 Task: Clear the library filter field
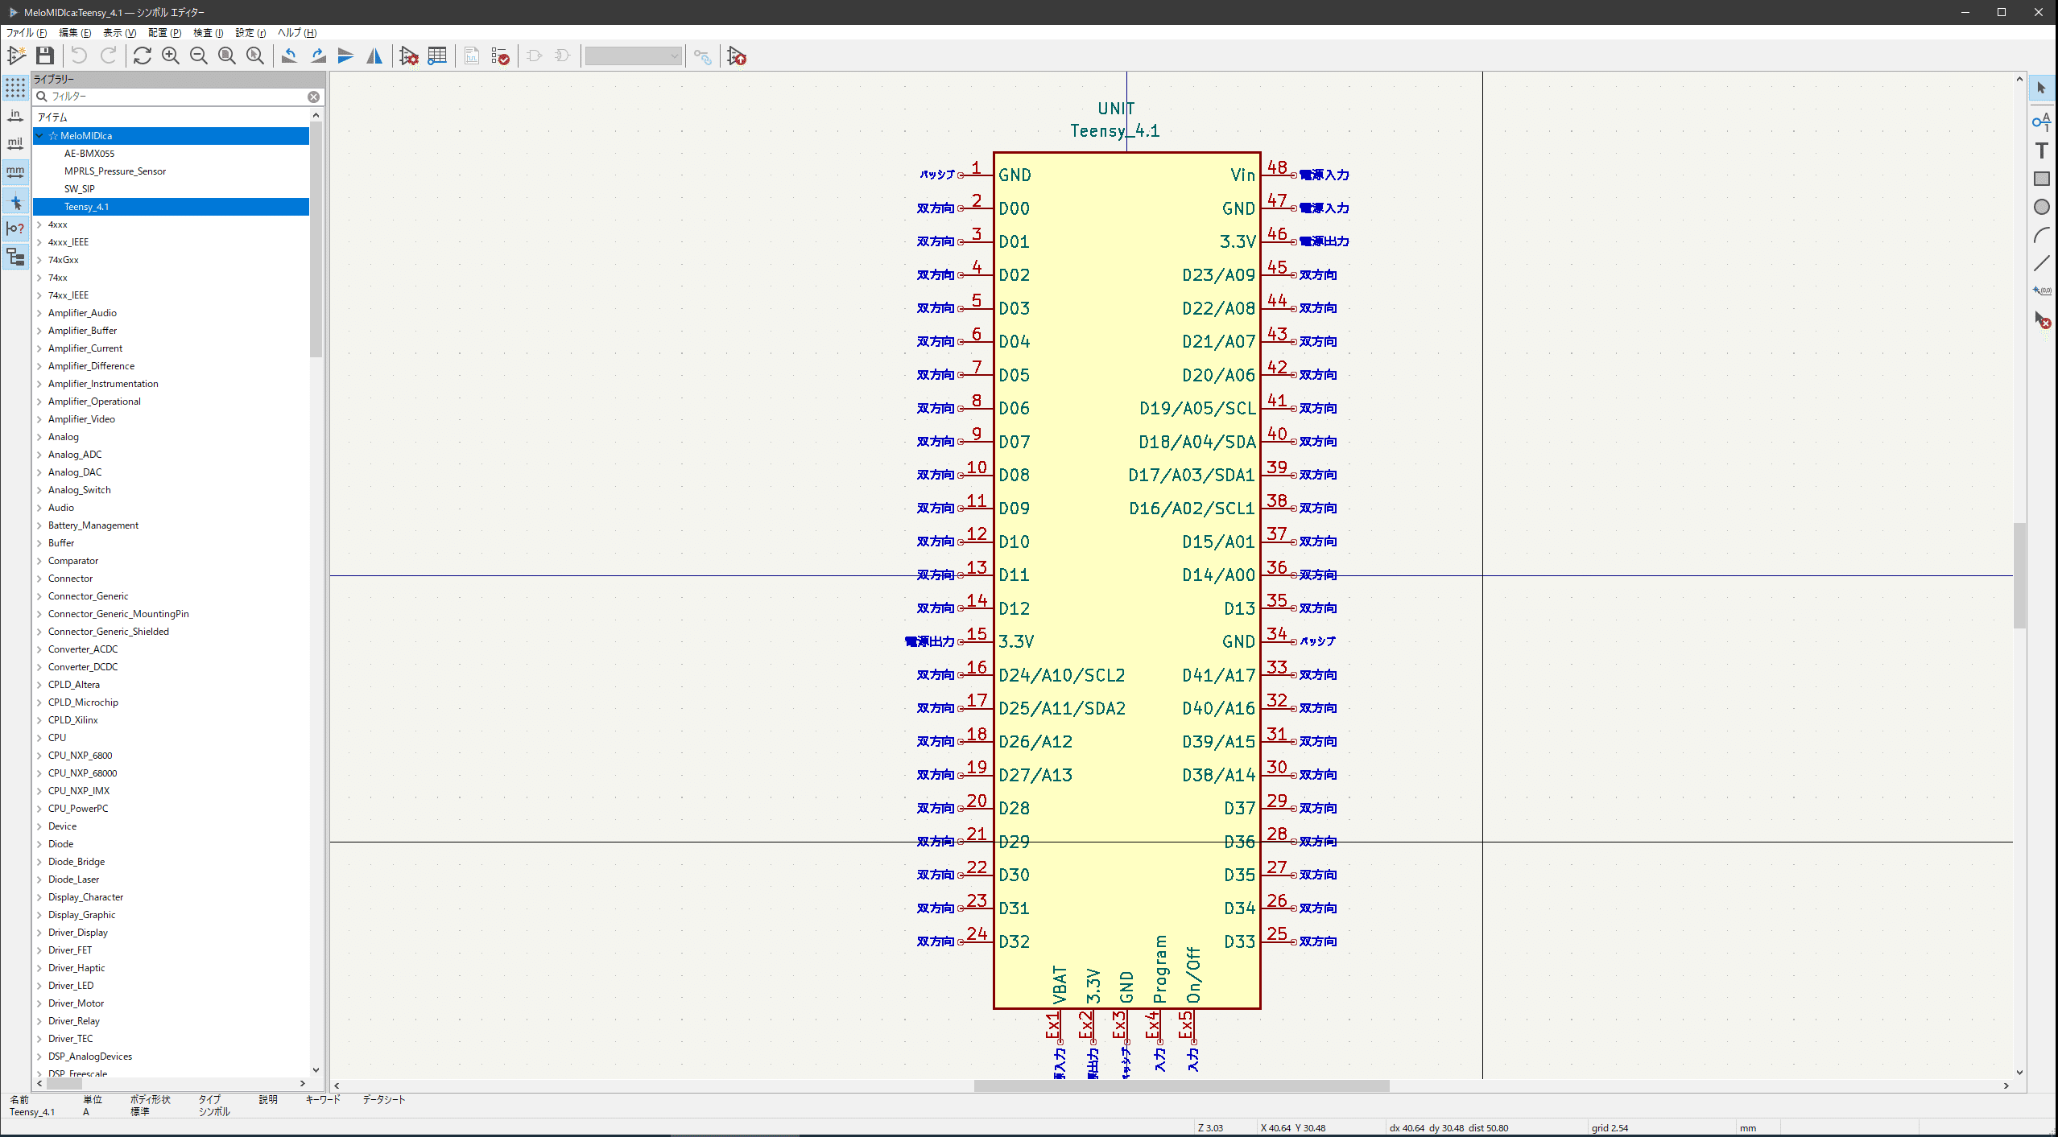[x=313, y=97]
